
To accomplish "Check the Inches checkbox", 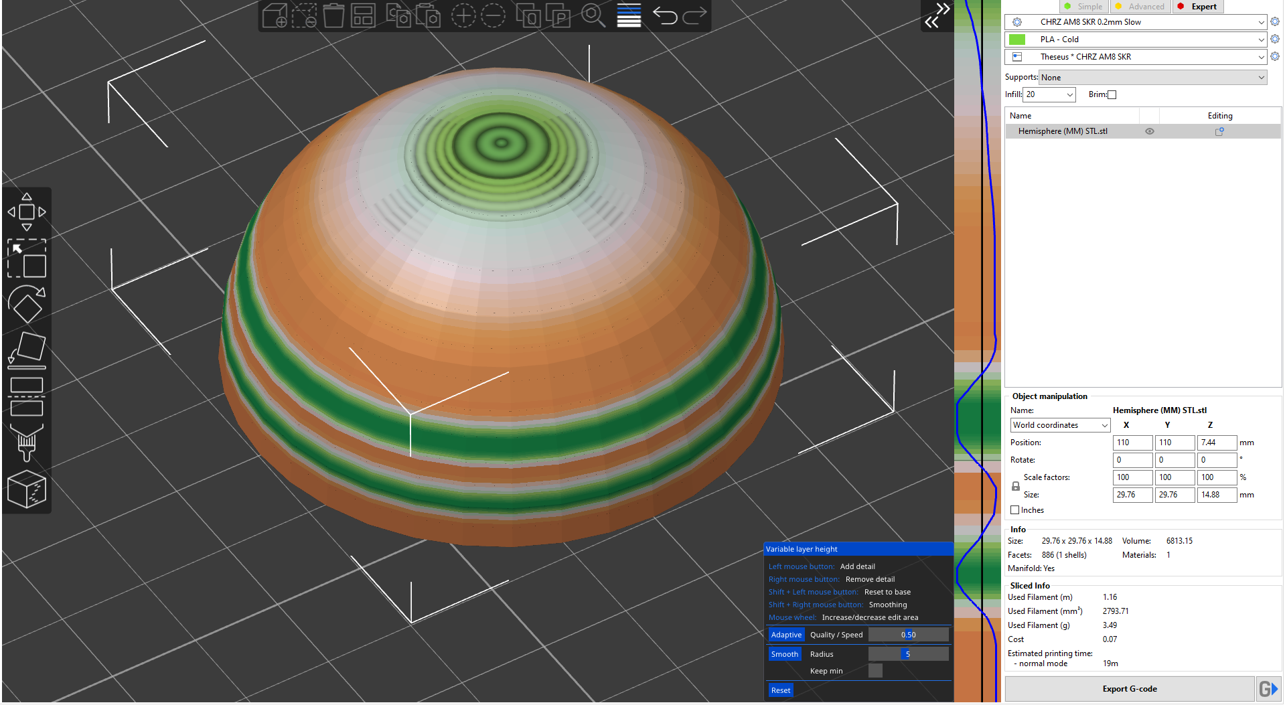I will (1015, 510).
